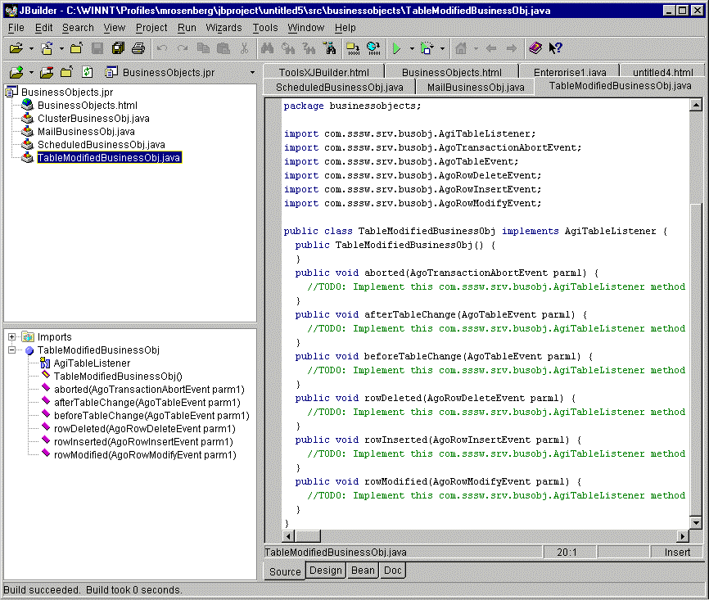The height and width of the screenshot is (600, 709).
Task: Click the Home navigation house icon
Action: 461,48
